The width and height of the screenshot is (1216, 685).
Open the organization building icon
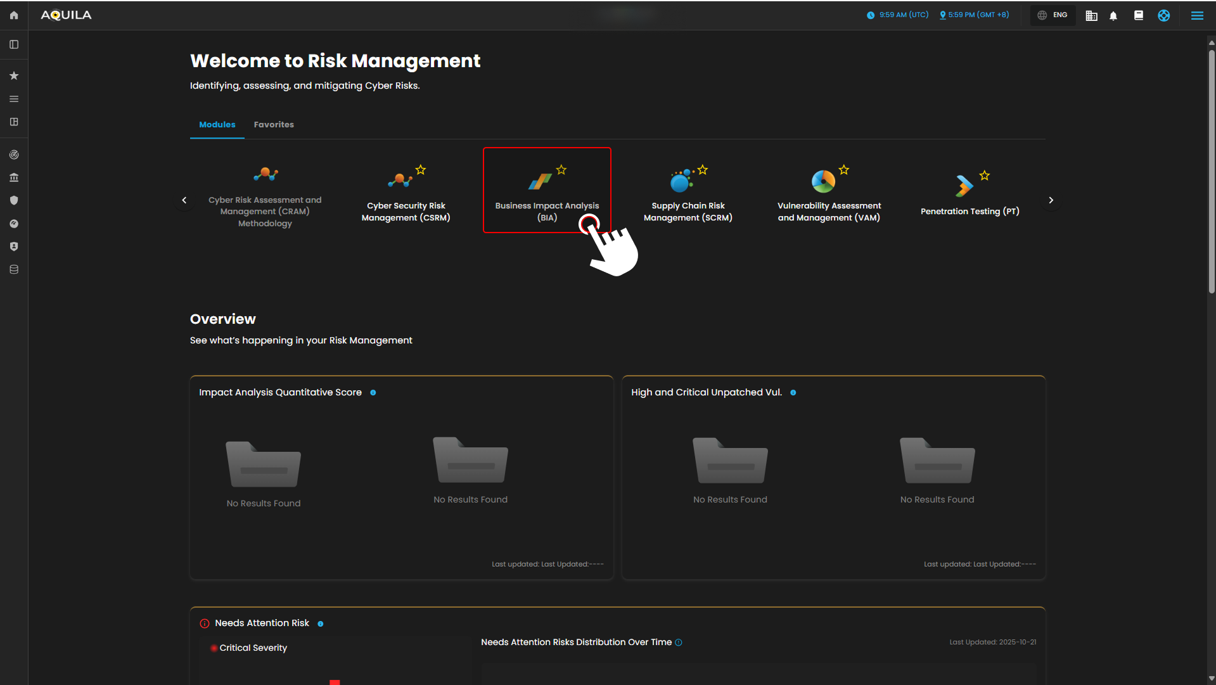pyautogui.click(x=1091, y=16)
